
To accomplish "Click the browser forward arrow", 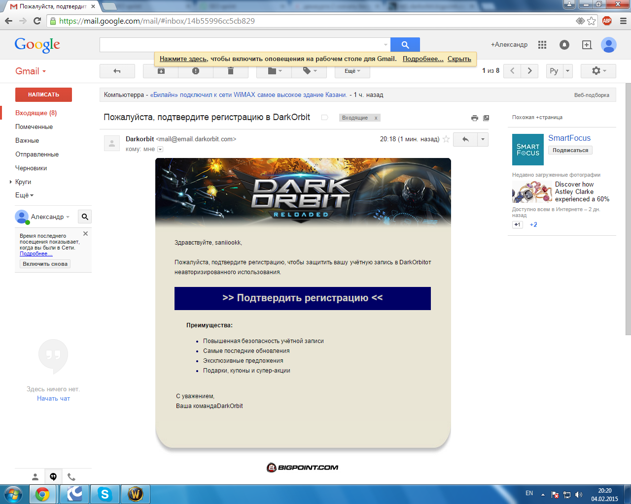I will coord(23,21).
